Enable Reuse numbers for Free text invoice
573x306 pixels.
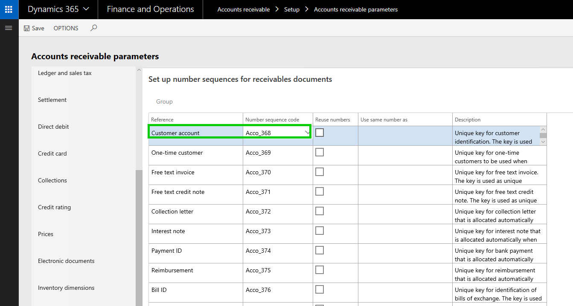320,172
